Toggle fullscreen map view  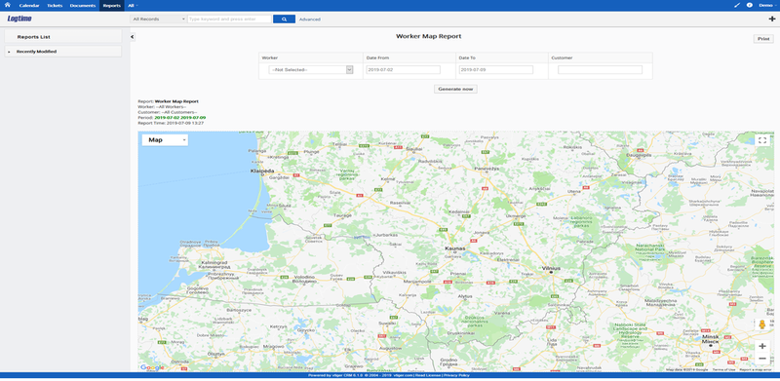[x=762, y=139]
